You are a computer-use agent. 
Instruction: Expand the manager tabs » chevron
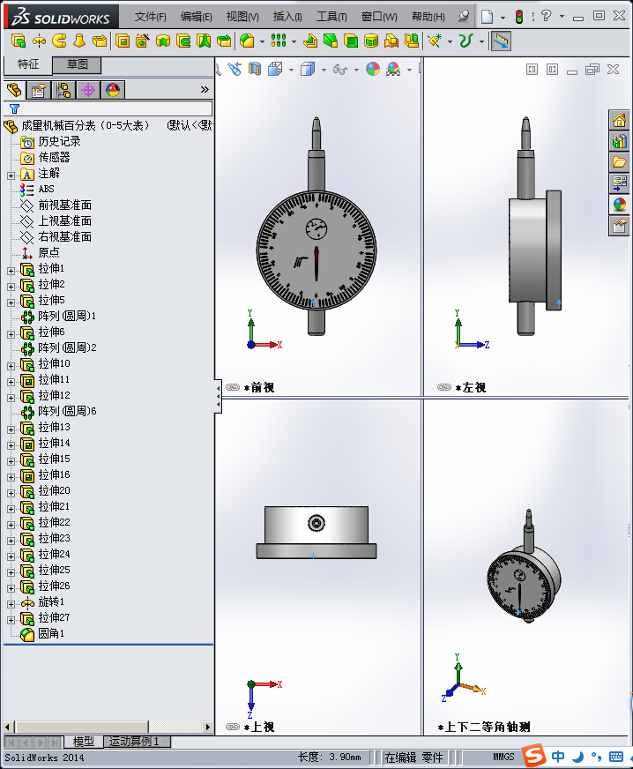point(205,89)
